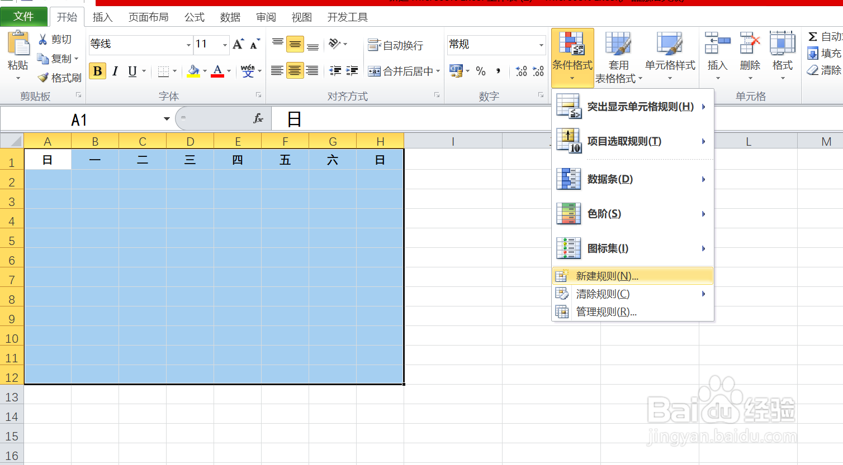Viewport: 843px width, 465px height.
Task: Switch to the 页面布局 tab
Action: pyautogui.click(x=148, y=17)
